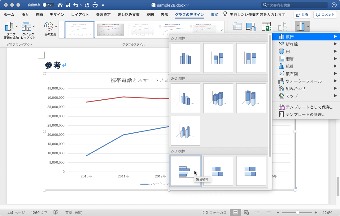Select 統計 in chart type menu
This screenshot has width=340, height=216.
click(x=306, y=66)
